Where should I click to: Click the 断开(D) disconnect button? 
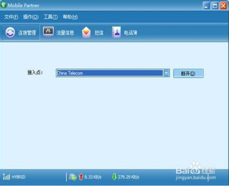tap(188, 73)
